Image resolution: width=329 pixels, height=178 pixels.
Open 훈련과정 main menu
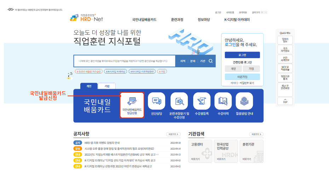point(177,20)
